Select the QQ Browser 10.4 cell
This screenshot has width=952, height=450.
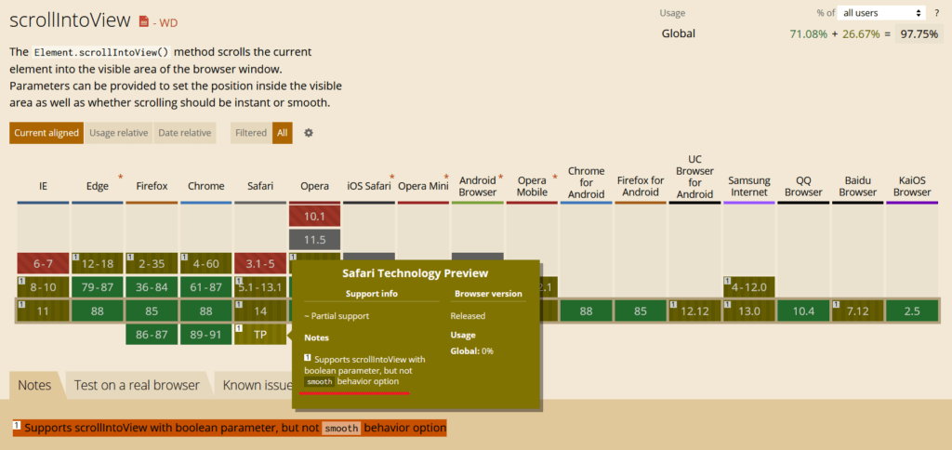[803, 311]
